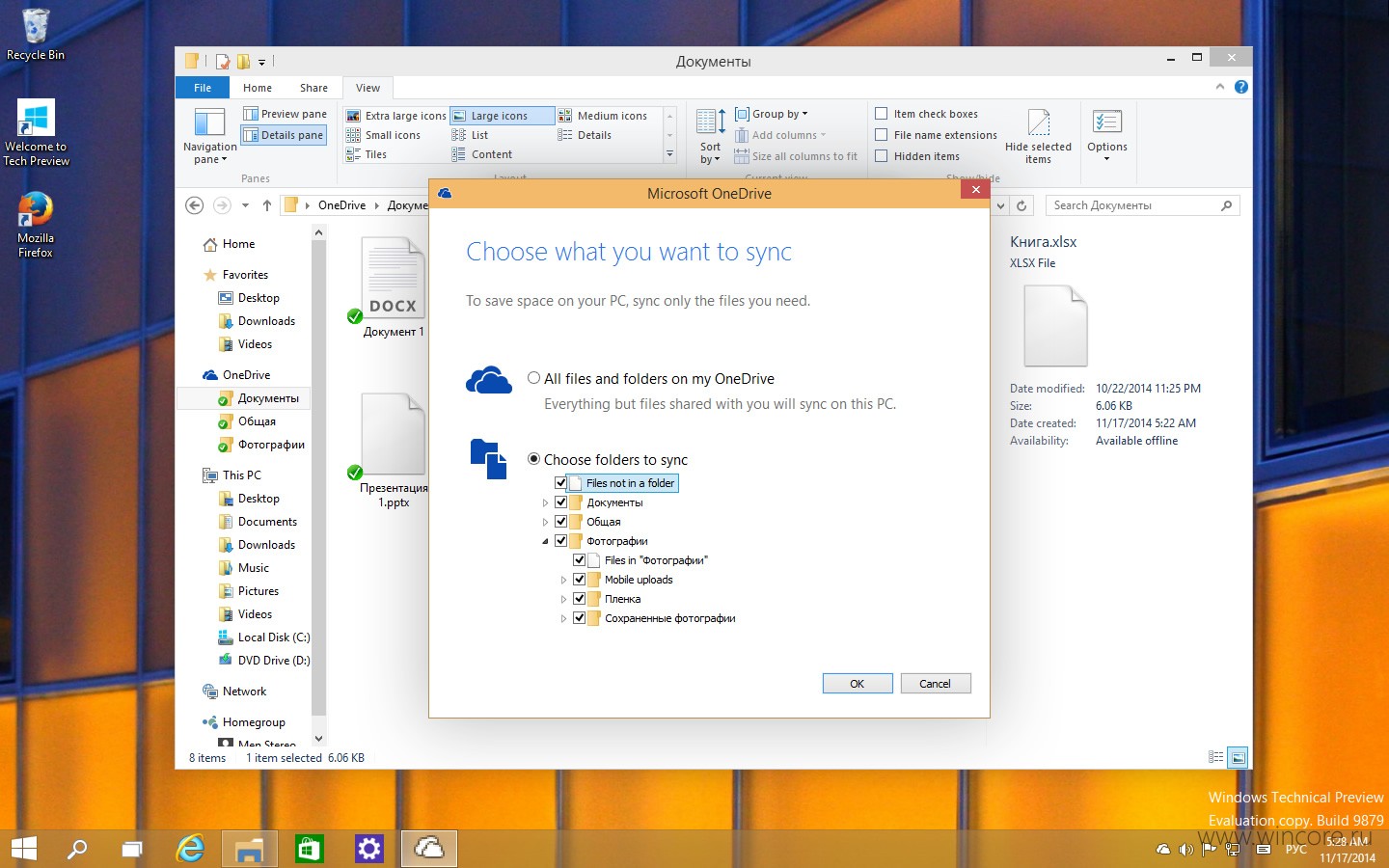The height and width of the screenshot is (868, 1389).
Task: Open the Group by dropdown
Action: point(772,114)
